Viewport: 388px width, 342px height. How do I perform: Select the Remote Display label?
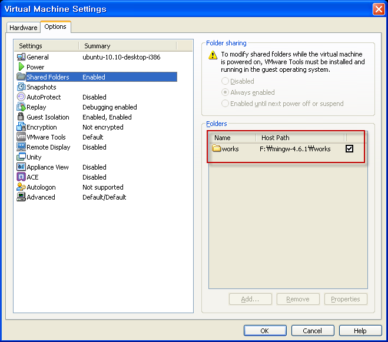48,147
